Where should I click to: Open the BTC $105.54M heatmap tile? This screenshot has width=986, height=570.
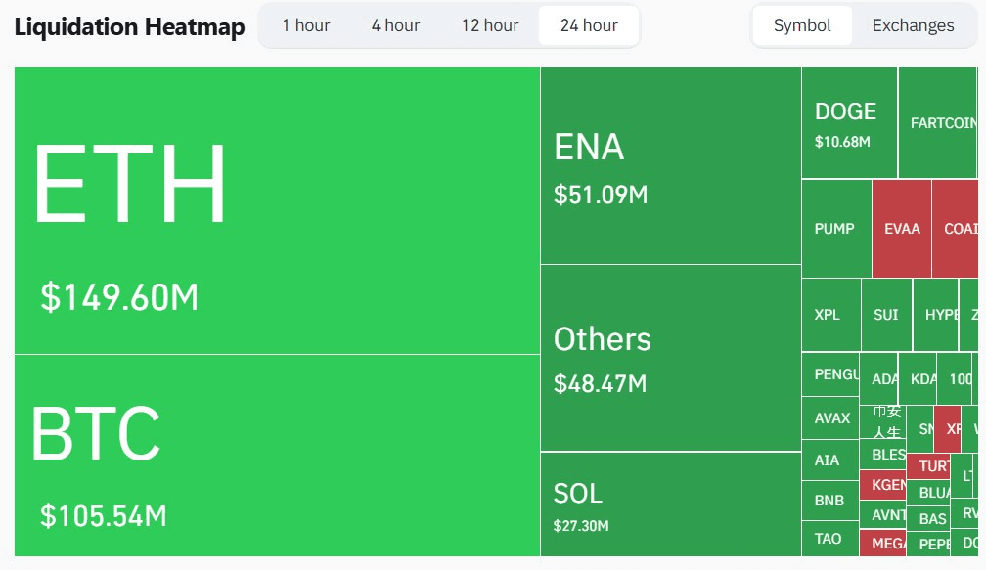pos(277,455)
